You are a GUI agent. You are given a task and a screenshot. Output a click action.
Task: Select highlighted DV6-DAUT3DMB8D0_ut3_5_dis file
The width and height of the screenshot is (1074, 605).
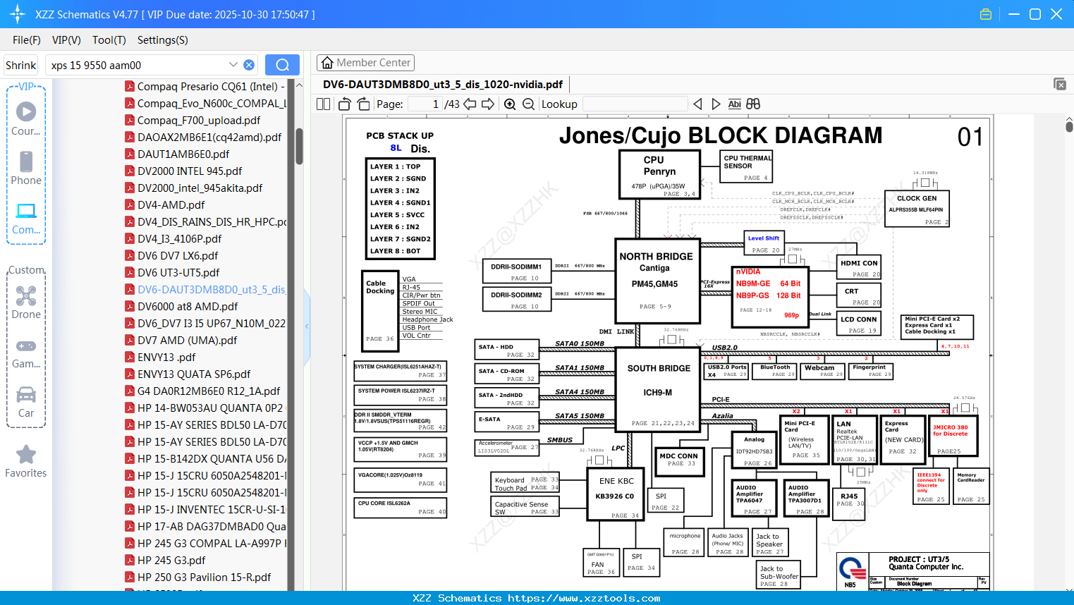pos(205,289)
